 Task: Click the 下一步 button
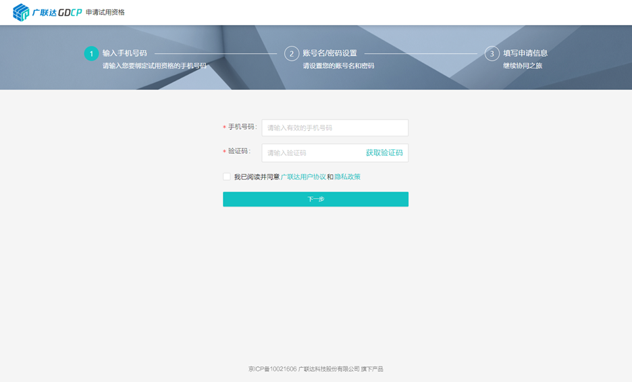tap(315, 199)
